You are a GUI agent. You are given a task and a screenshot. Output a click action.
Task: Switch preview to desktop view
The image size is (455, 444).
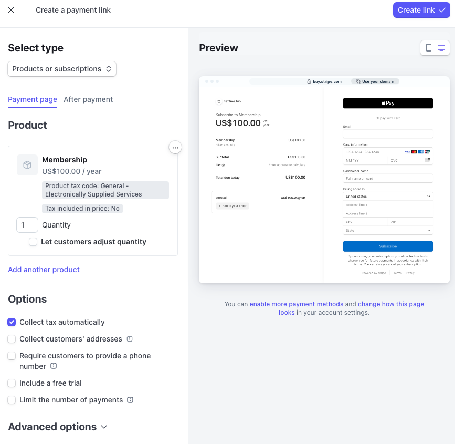441,48
